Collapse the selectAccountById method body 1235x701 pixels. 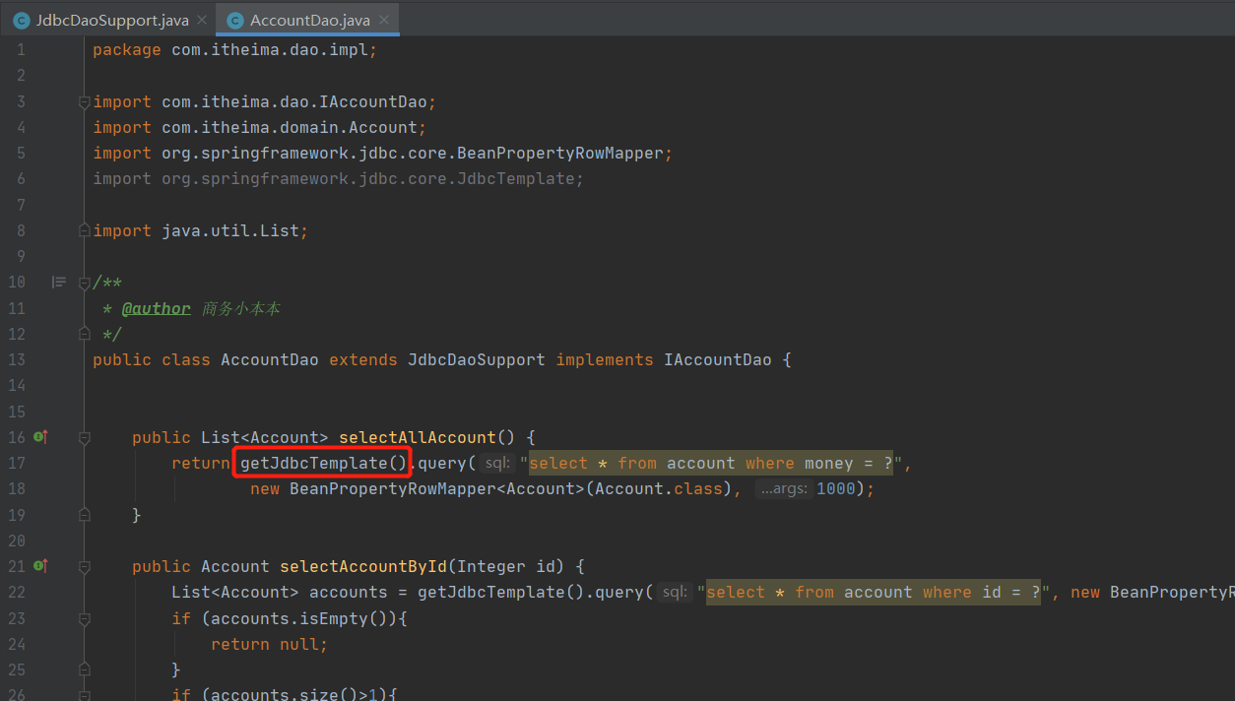click(x=85, y=566)
